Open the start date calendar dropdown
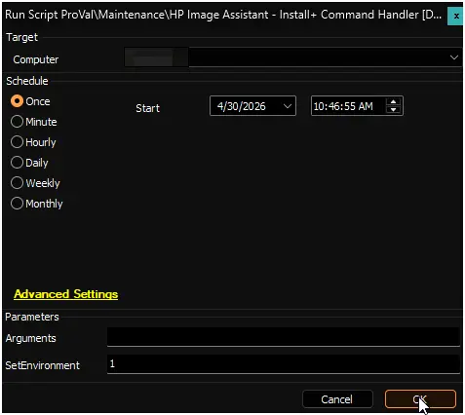The height and width of the screenshot is (415, 465). point(288,106)
